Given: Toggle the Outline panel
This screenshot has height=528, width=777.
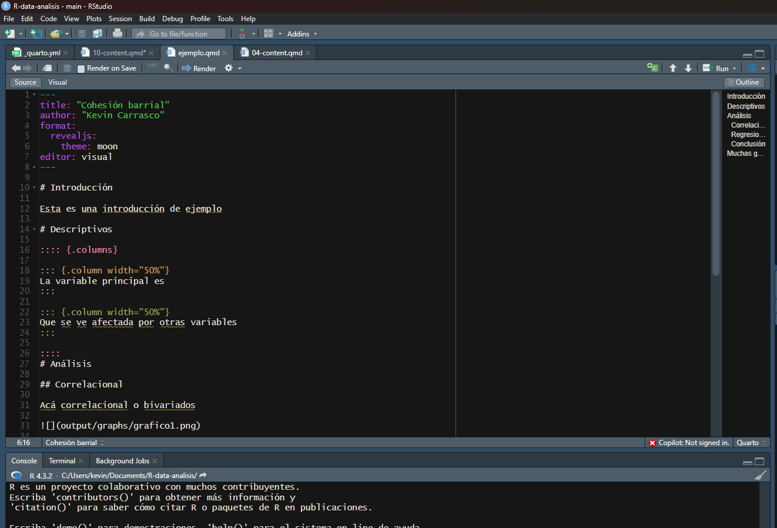Looking at the screenshot, I should (x=743, y=82).
